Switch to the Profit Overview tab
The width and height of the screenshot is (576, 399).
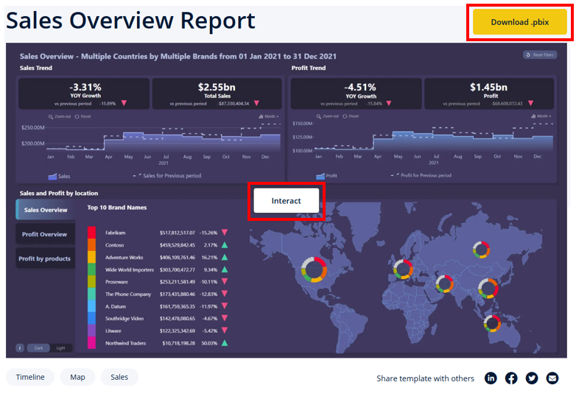pyautogui.click(x=45, y=234)
